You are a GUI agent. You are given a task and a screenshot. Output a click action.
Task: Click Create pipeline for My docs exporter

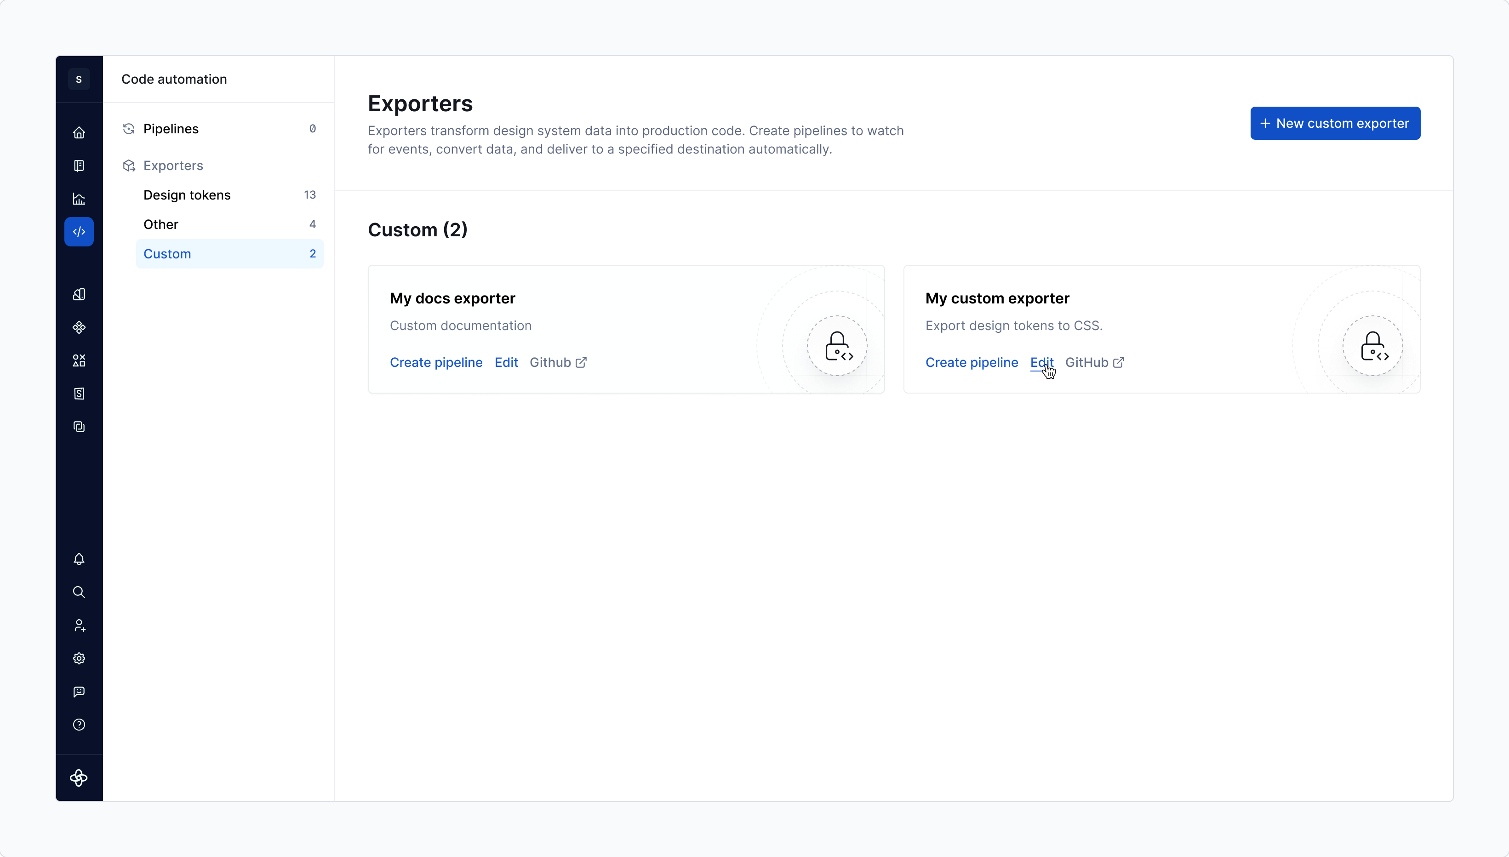click(x=435, y=363)
